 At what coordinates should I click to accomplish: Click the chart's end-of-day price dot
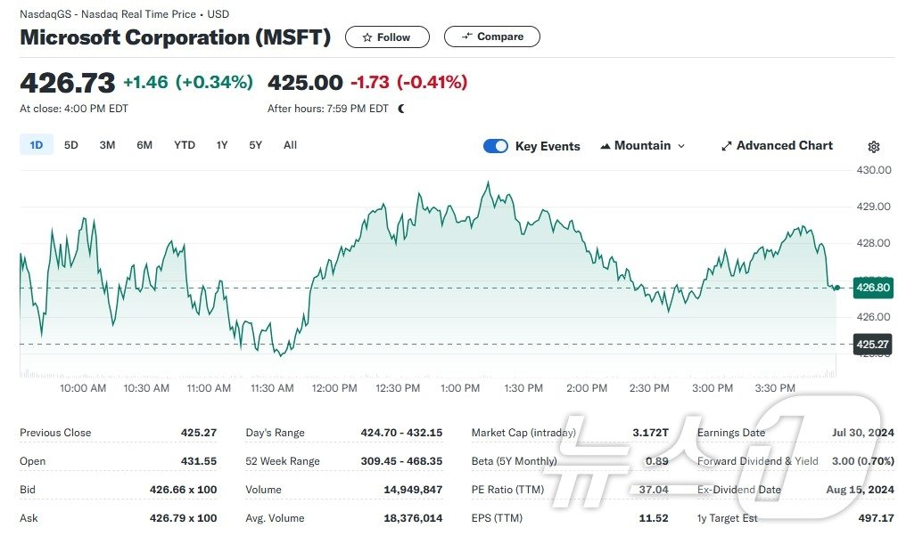click(x=837, y=287)
